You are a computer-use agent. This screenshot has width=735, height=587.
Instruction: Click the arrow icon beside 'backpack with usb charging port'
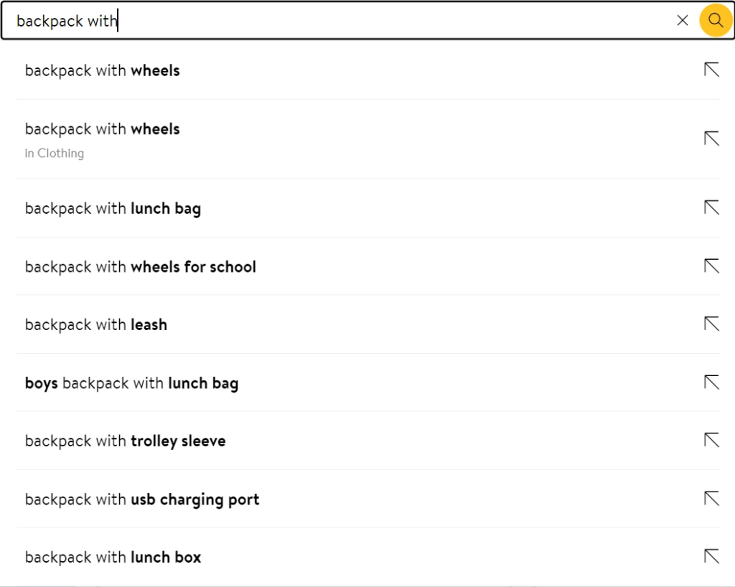coord(711,498)
